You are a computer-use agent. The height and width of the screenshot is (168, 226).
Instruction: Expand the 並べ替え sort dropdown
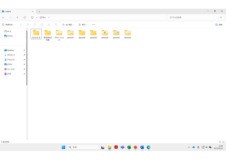pos(68,25)
